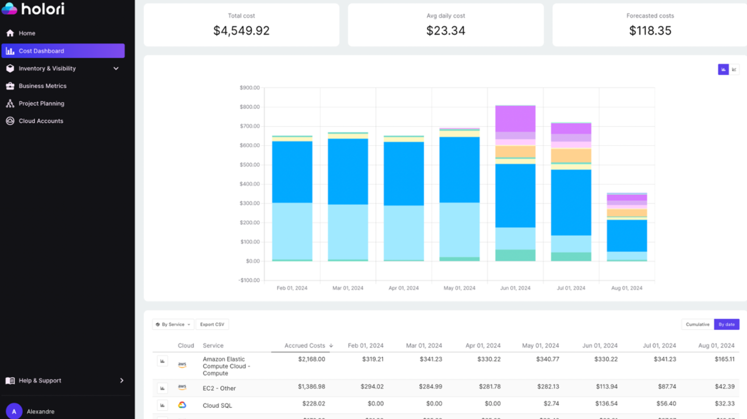Screen dimensions: 747x419
Task: Select the Project Planning icon
Action: (10, 103)
